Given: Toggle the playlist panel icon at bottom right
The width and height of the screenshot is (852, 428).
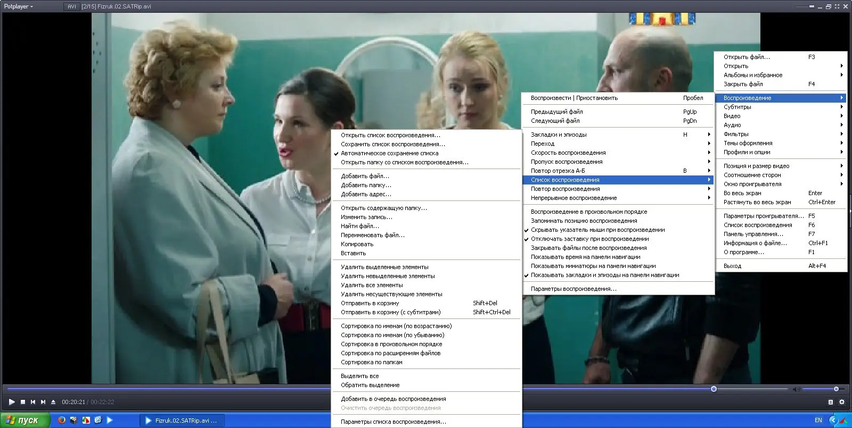Looking at the screenshot, I should tap(831, 402).
